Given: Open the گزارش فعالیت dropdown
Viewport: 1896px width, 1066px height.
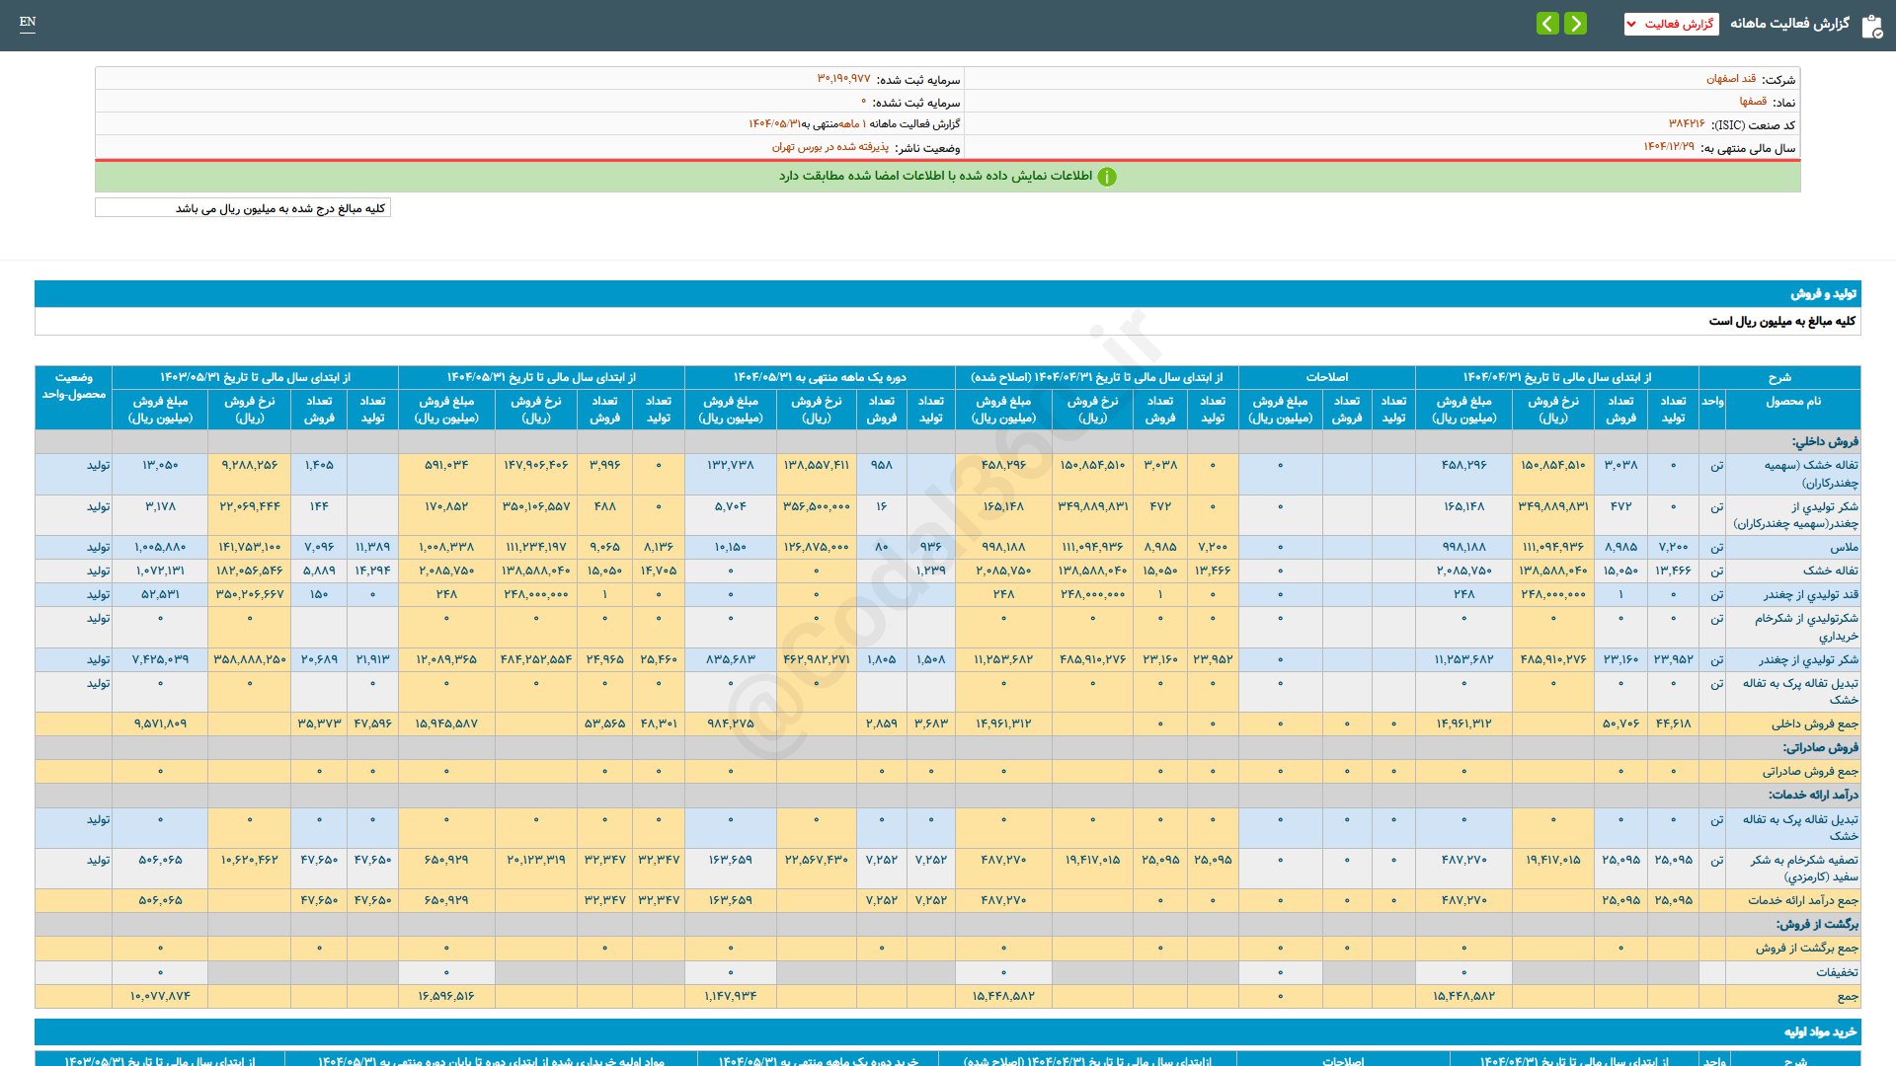Looking at the screenshot, I should (1671, 24).
